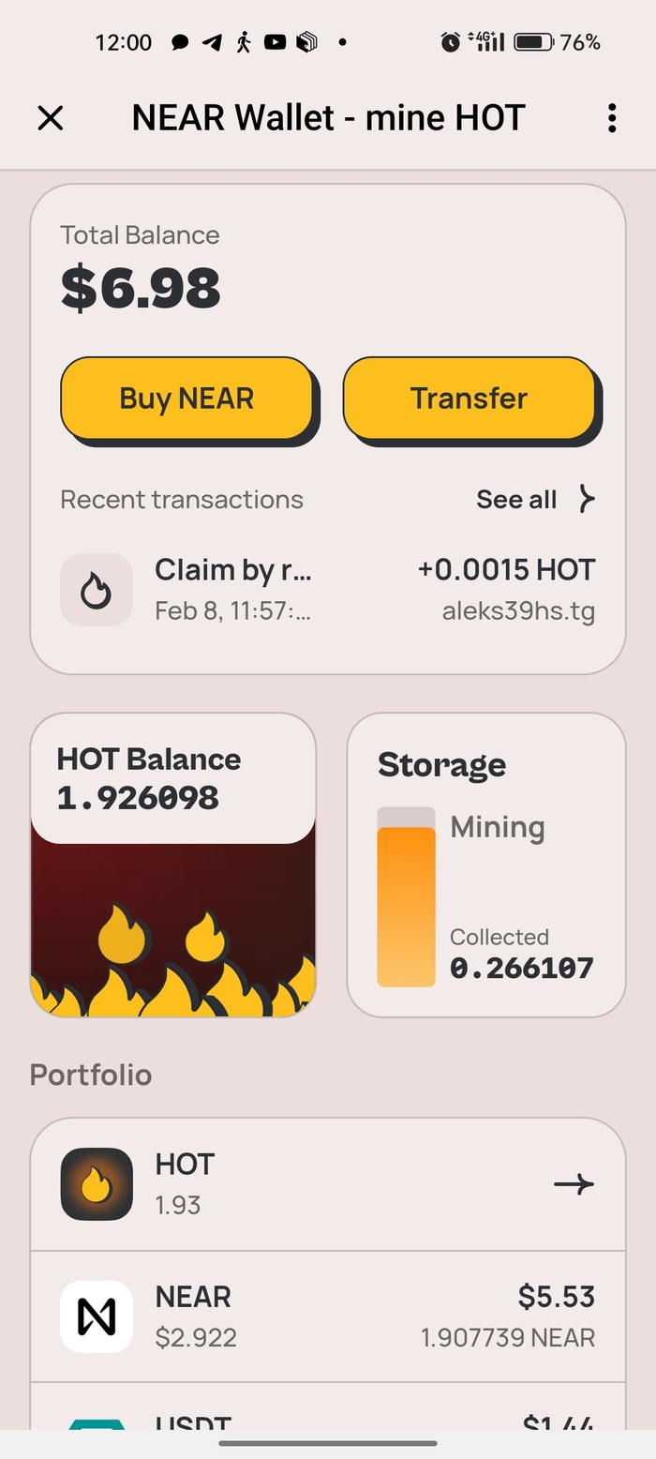Tap the battery indicator in status bar

tap(534, 42)
